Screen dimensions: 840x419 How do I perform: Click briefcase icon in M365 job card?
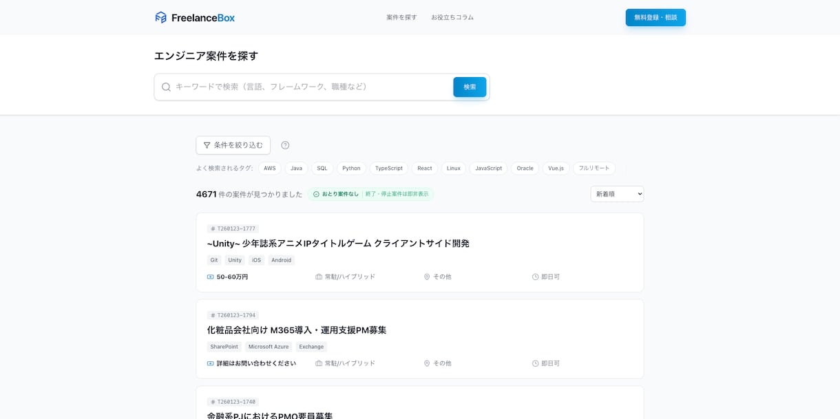coord(319,363)
